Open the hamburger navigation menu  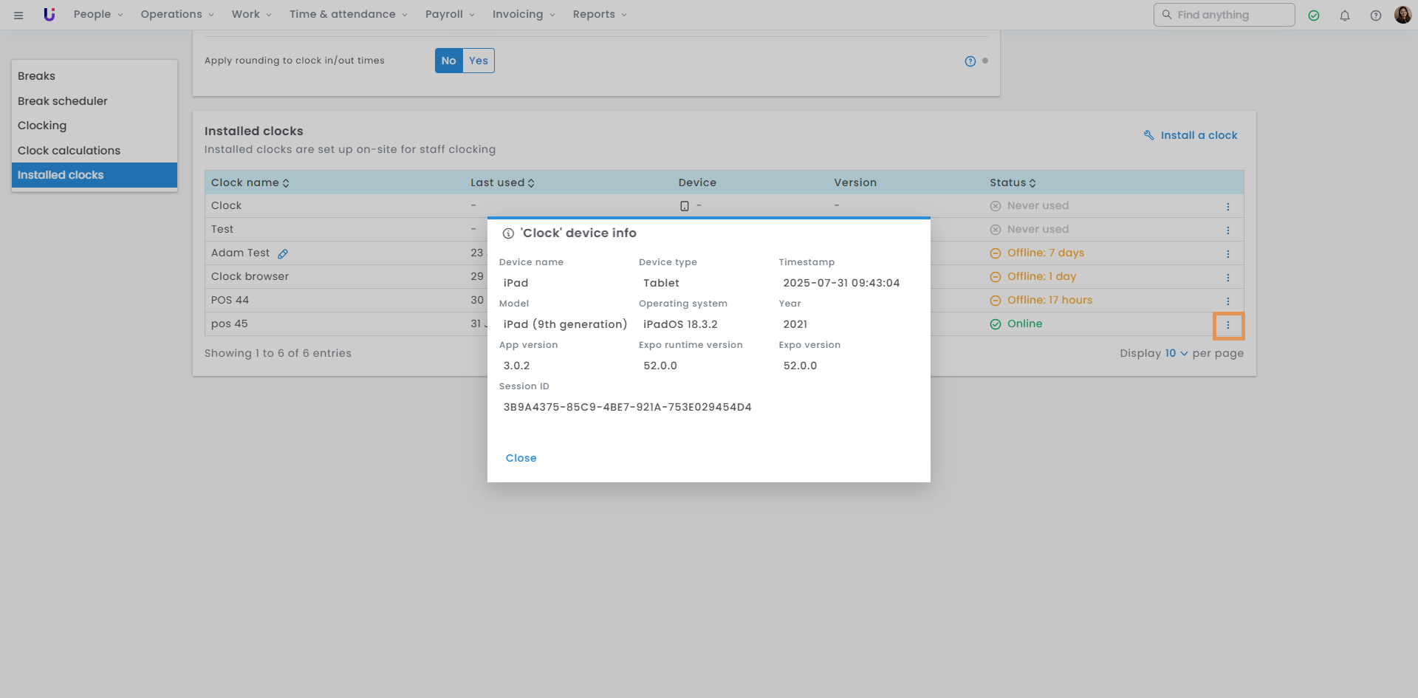point(18,15)
